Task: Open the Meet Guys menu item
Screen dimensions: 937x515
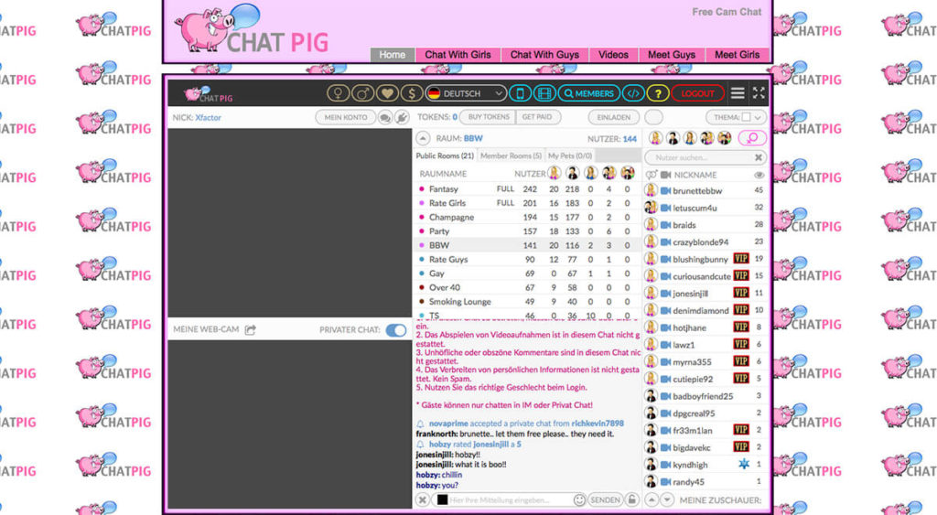Action: [672, 54]
